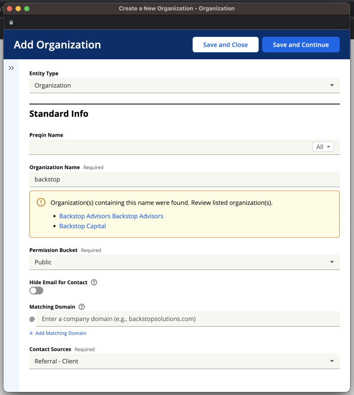This screenshot has height=395, width=354.
Task: Open Backstop Capital organization link
Action: [x=83, y=226]
